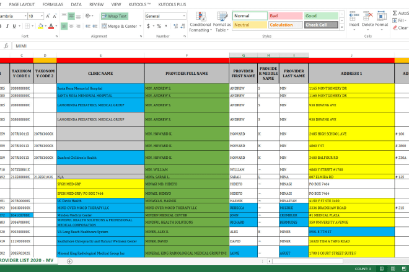Apply accounting dollar format

coord(149,26)
